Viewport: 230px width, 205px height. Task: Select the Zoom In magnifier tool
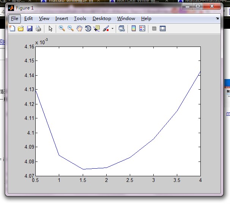[x=62, y=28]
